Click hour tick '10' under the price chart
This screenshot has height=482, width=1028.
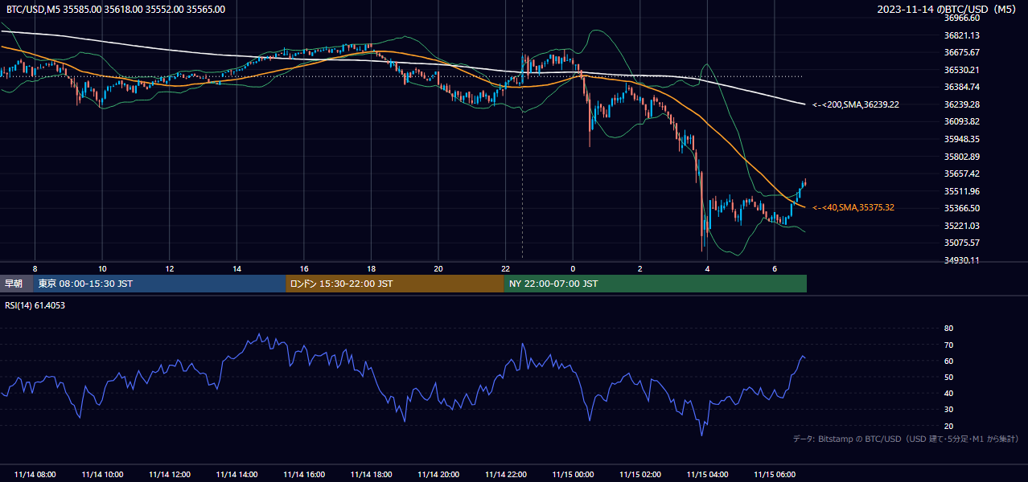[102, 268]
